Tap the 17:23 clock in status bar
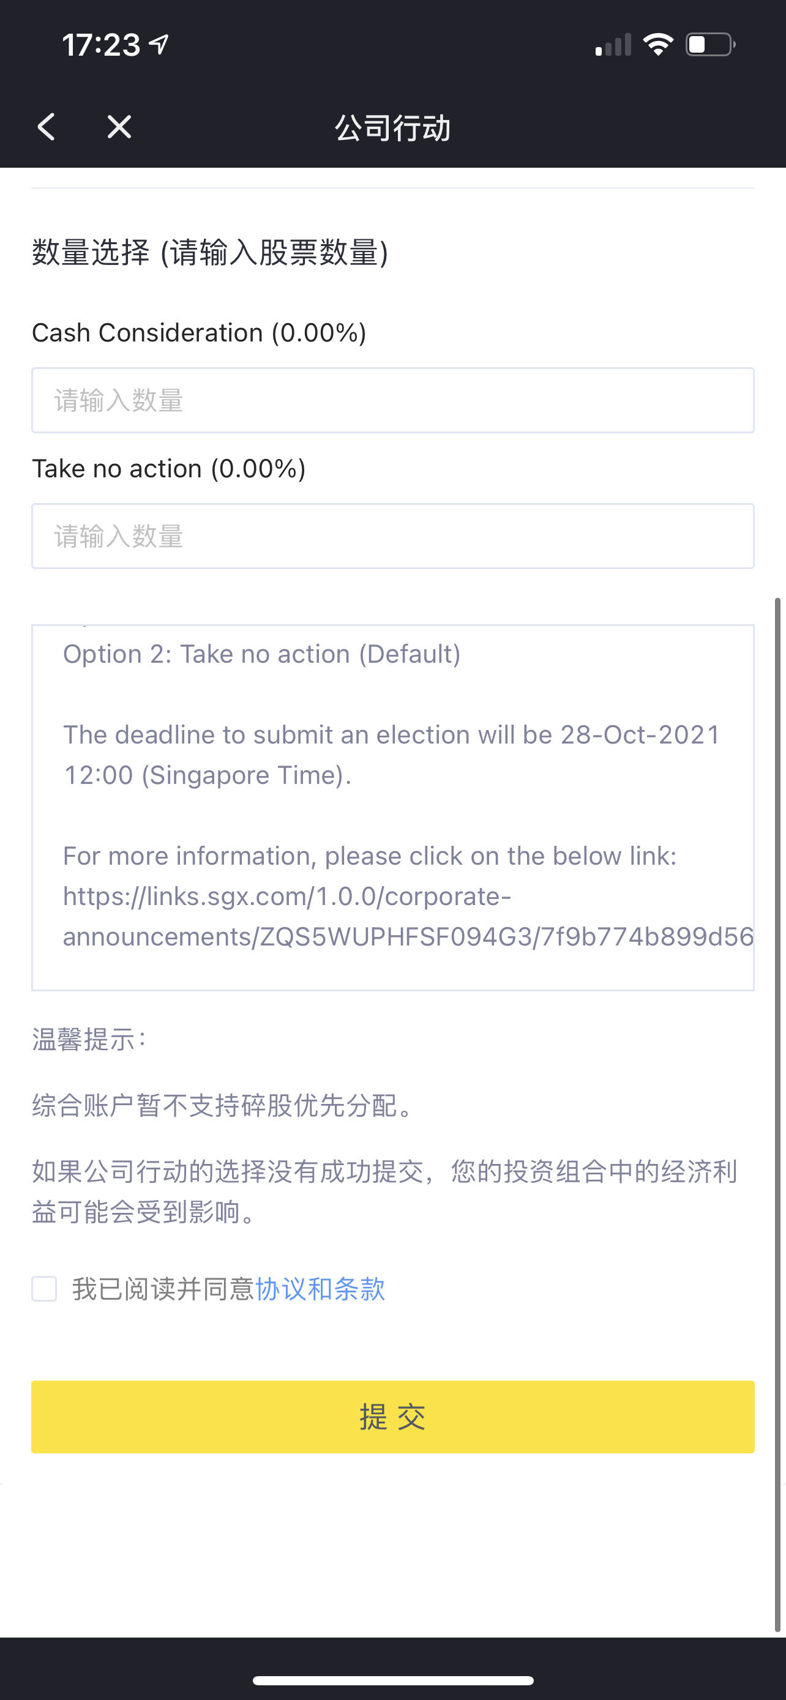This screenshot has width=786, height=1700. pyautogui.click(x=101, y=45)
